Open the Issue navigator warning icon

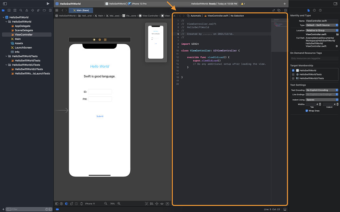coord(27,10)
